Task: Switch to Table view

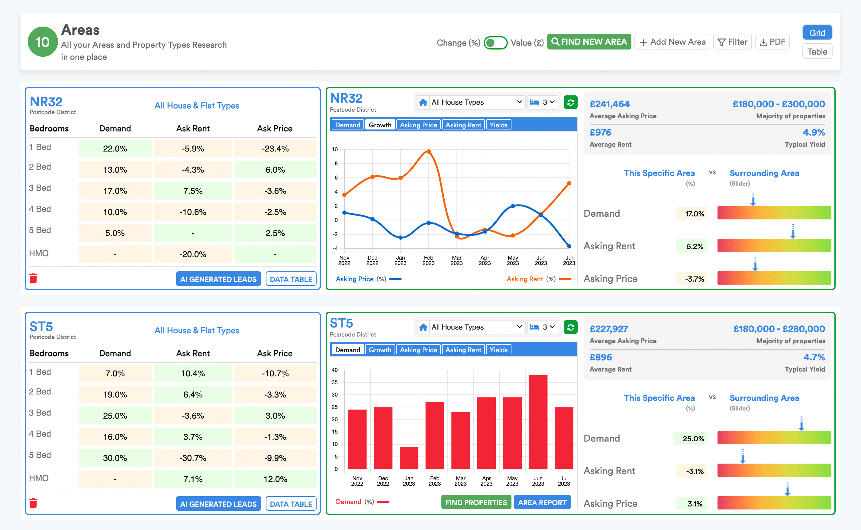Action: click(x=817, y=52)
